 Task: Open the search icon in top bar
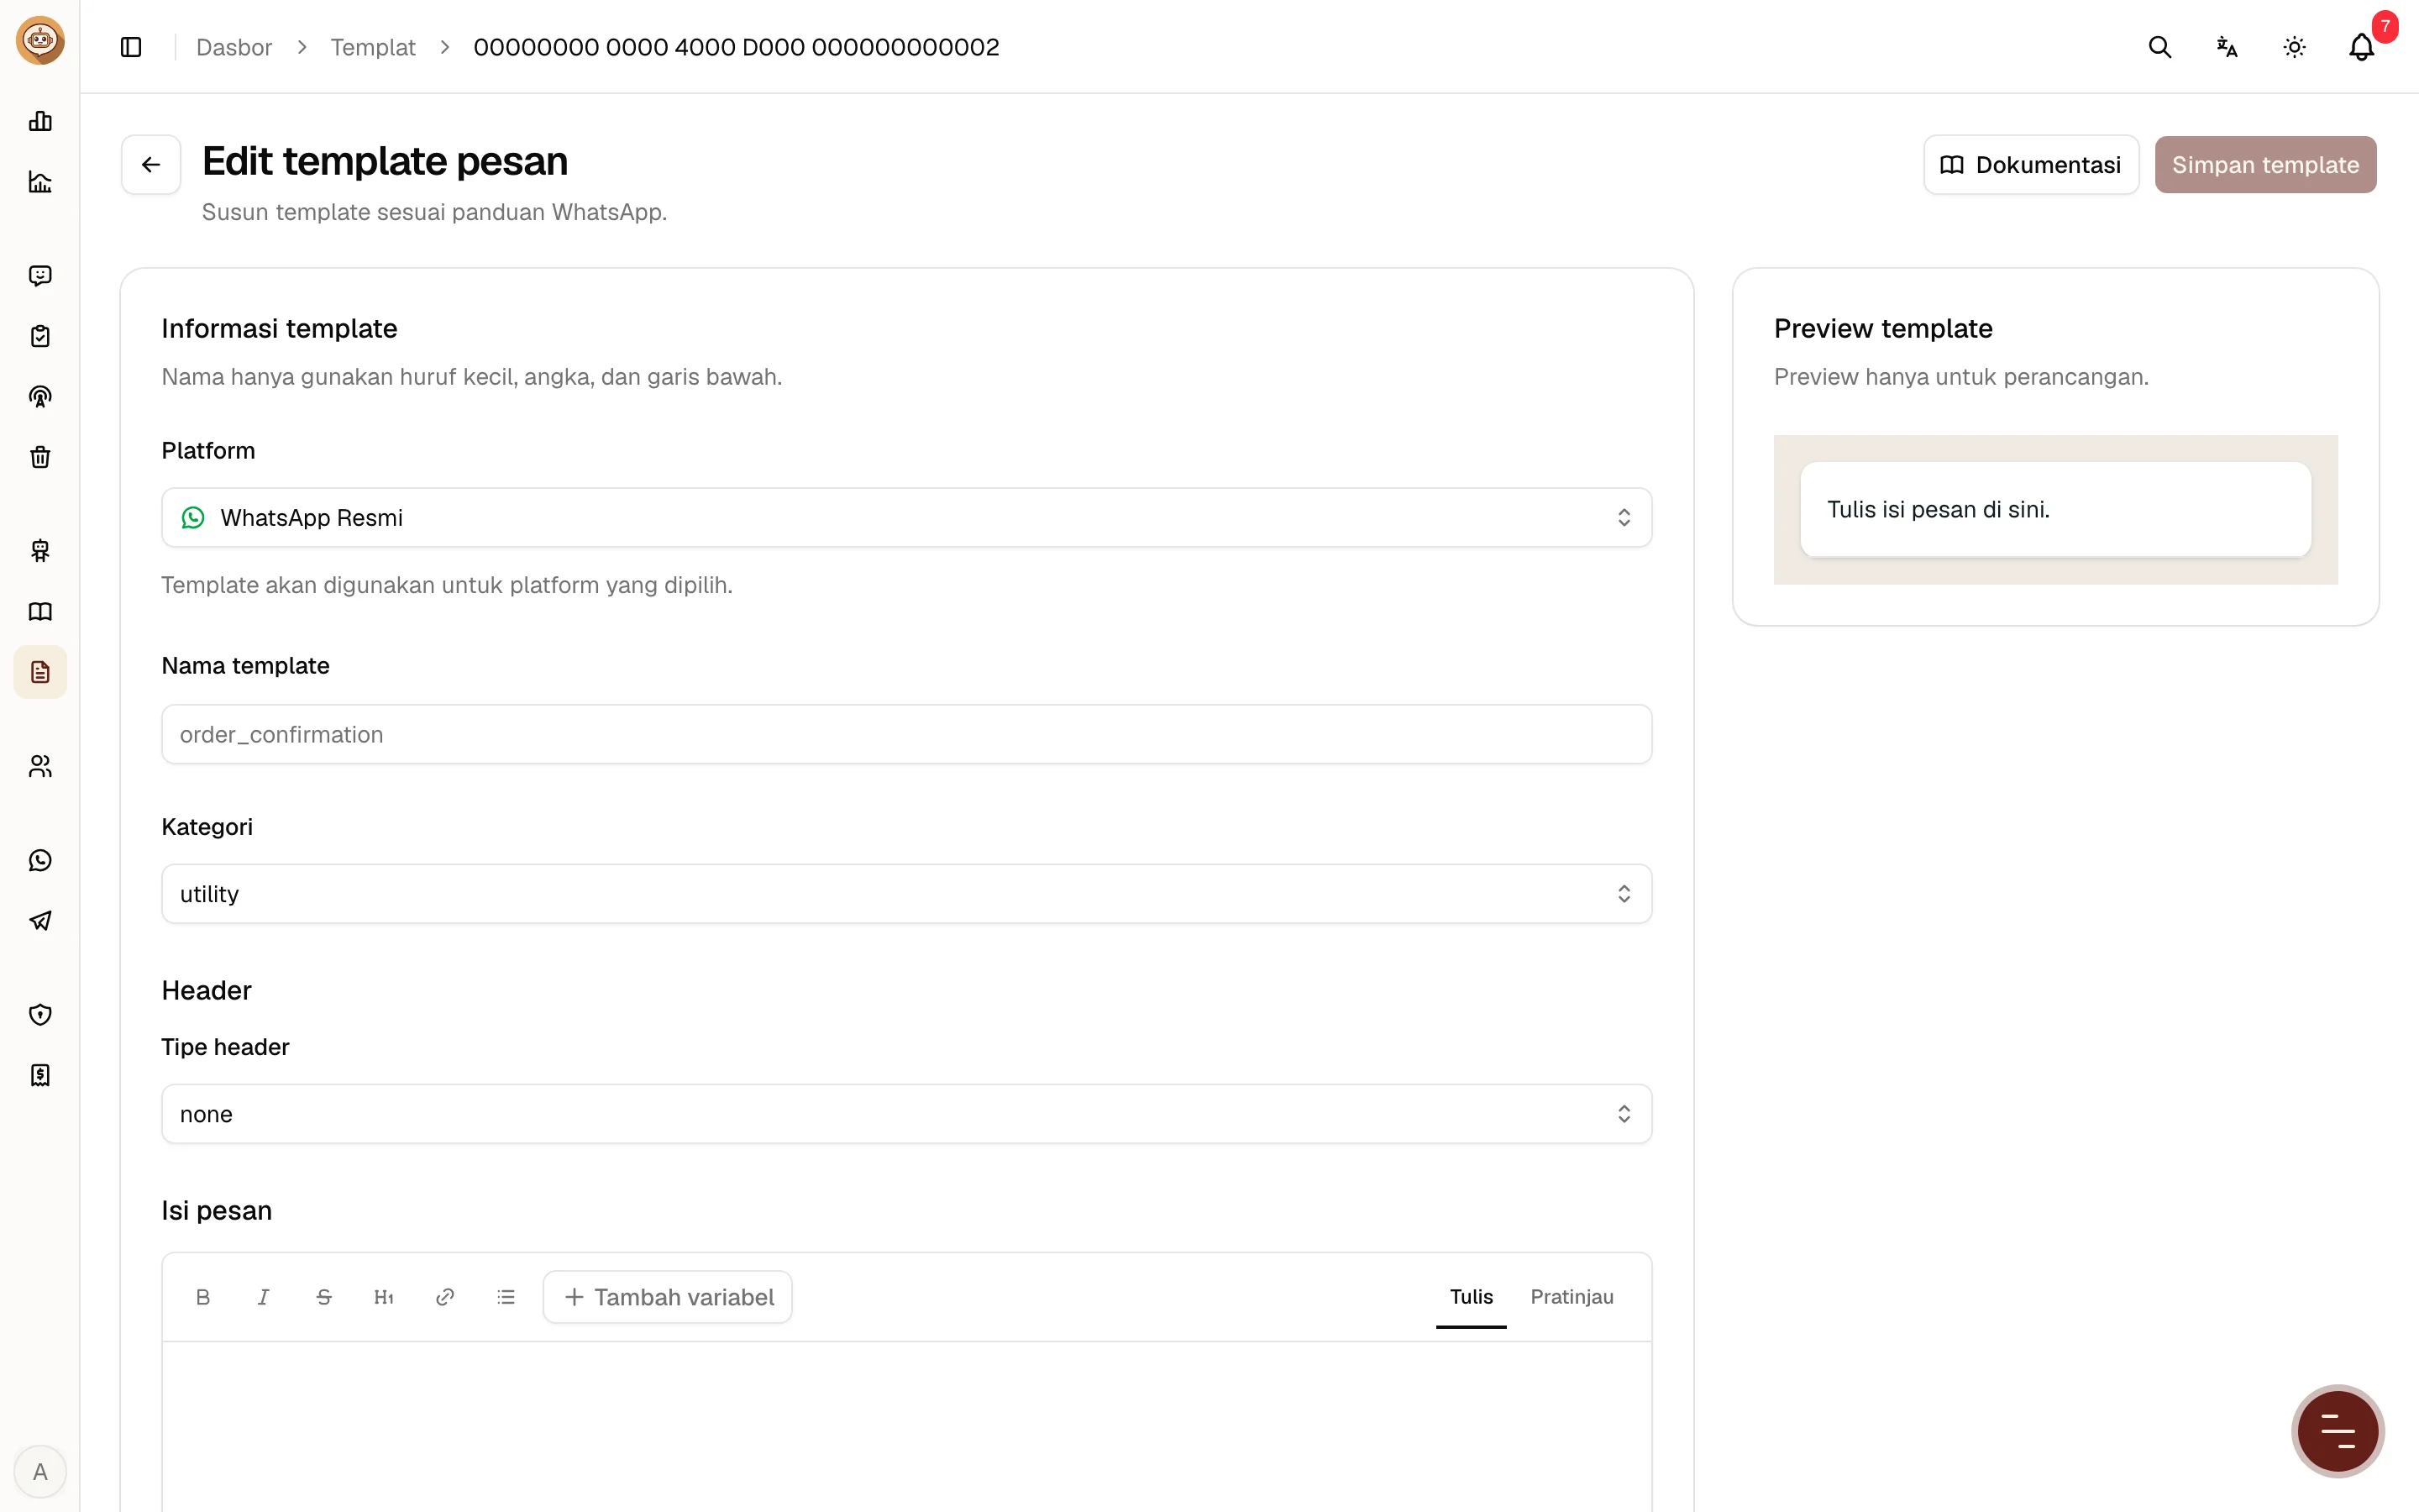(2159, 47)
